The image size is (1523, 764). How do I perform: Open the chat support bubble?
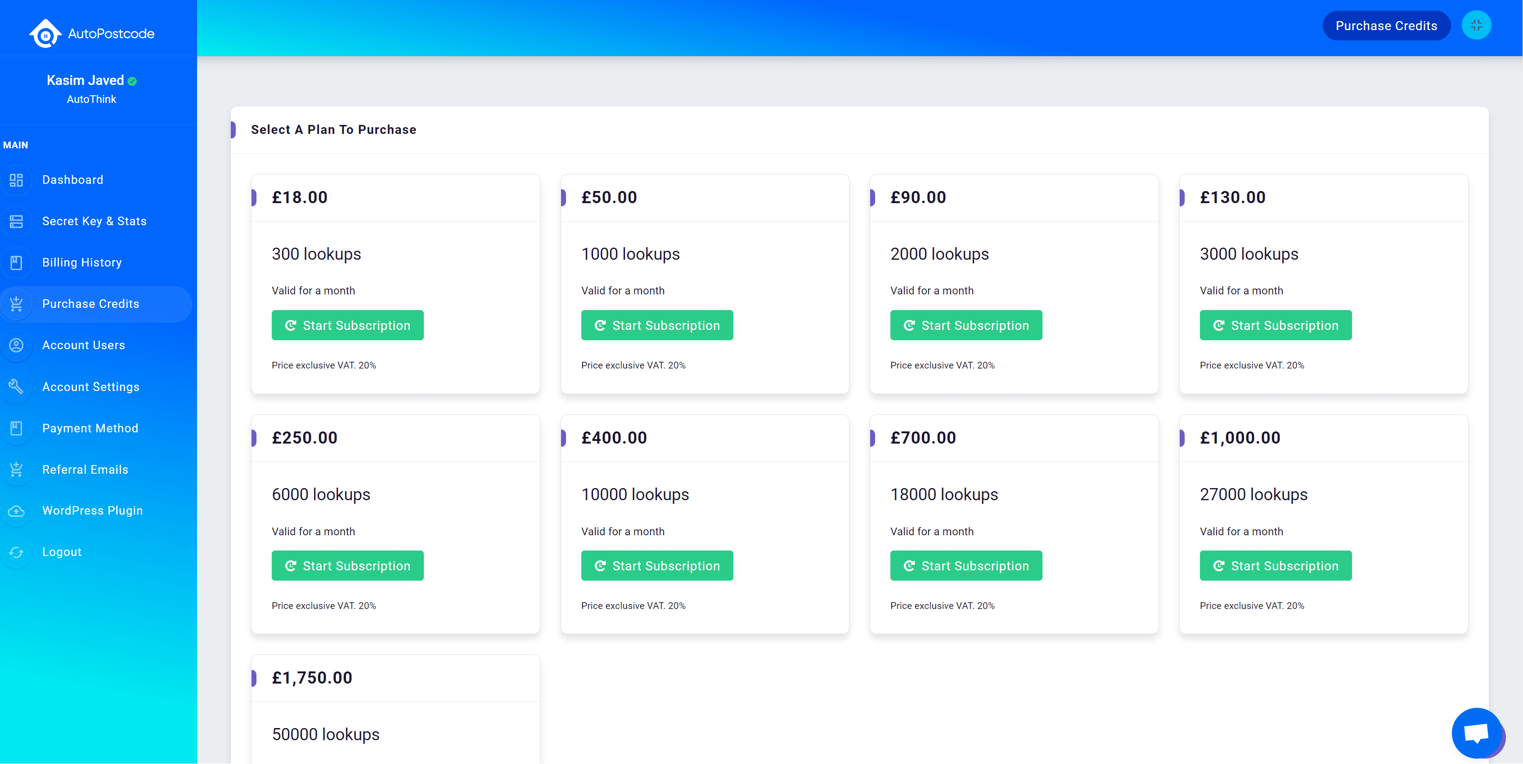[1476, 733]
